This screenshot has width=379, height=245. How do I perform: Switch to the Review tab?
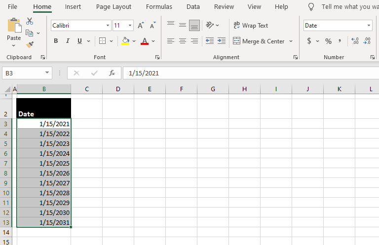pyautogui.click(x=224, y=7)
